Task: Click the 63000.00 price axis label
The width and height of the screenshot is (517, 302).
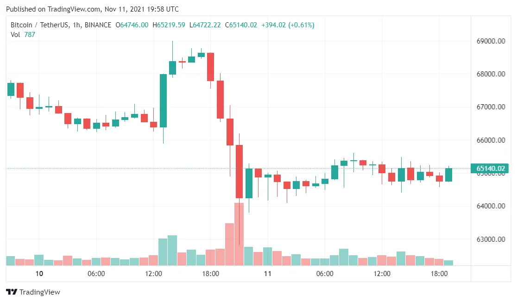Action: [x=491, y=239]
